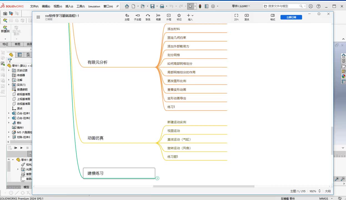Screen dimensions: 346x200
Task: Click the 立即订阅 subscribe button
Action: coord(291,17)
